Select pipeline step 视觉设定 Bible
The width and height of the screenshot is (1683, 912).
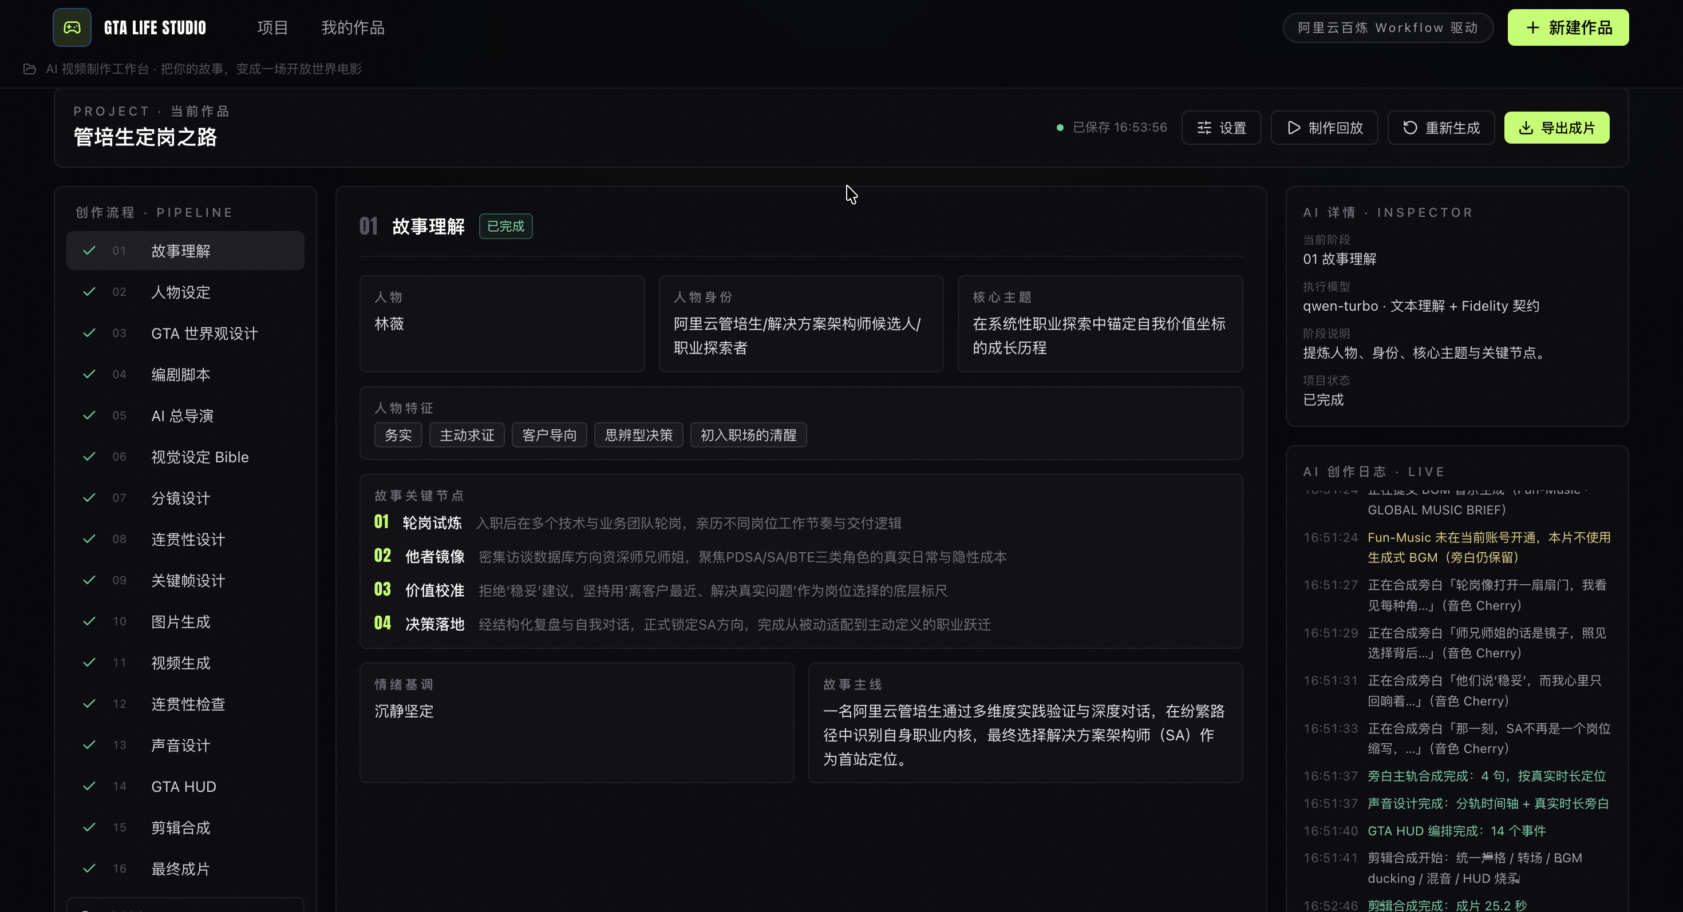coord(185,457)
